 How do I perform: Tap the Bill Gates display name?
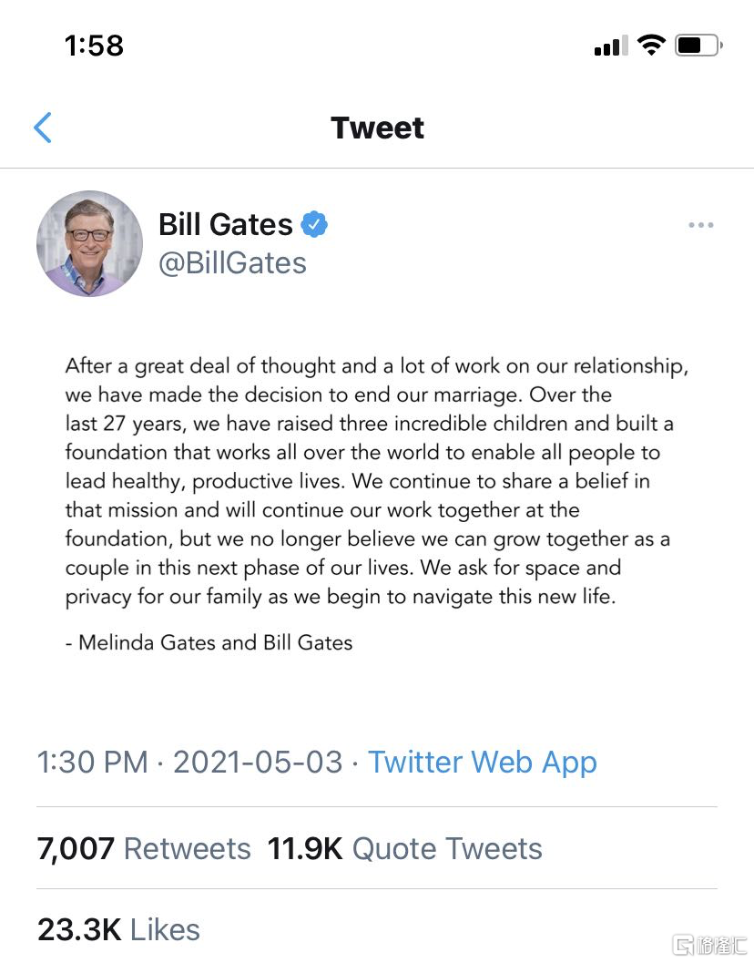point(225,224)
